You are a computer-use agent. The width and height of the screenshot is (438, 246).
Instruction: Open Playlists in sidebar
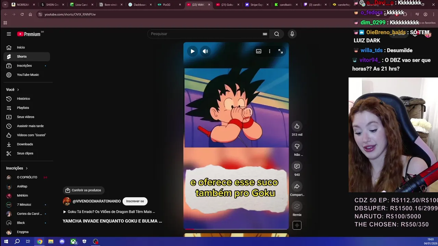[x=27, y=108]
